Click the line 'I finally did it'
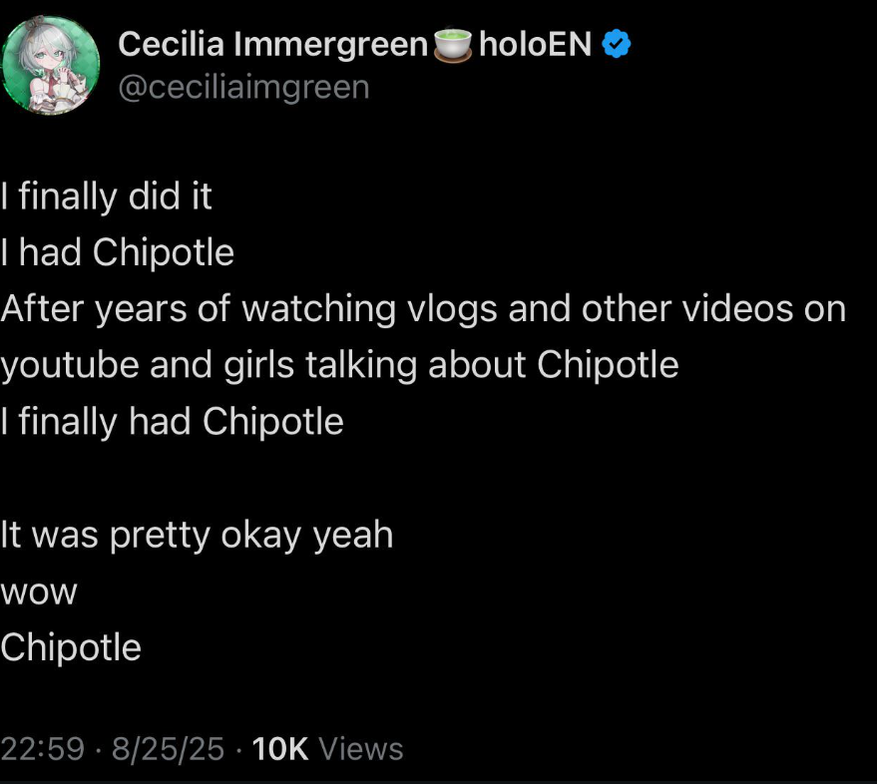 click(x=107, y=196)
